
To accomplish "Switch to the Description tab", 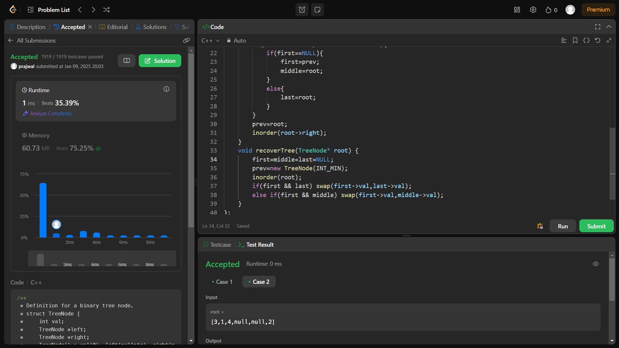I will coord(27,27).
